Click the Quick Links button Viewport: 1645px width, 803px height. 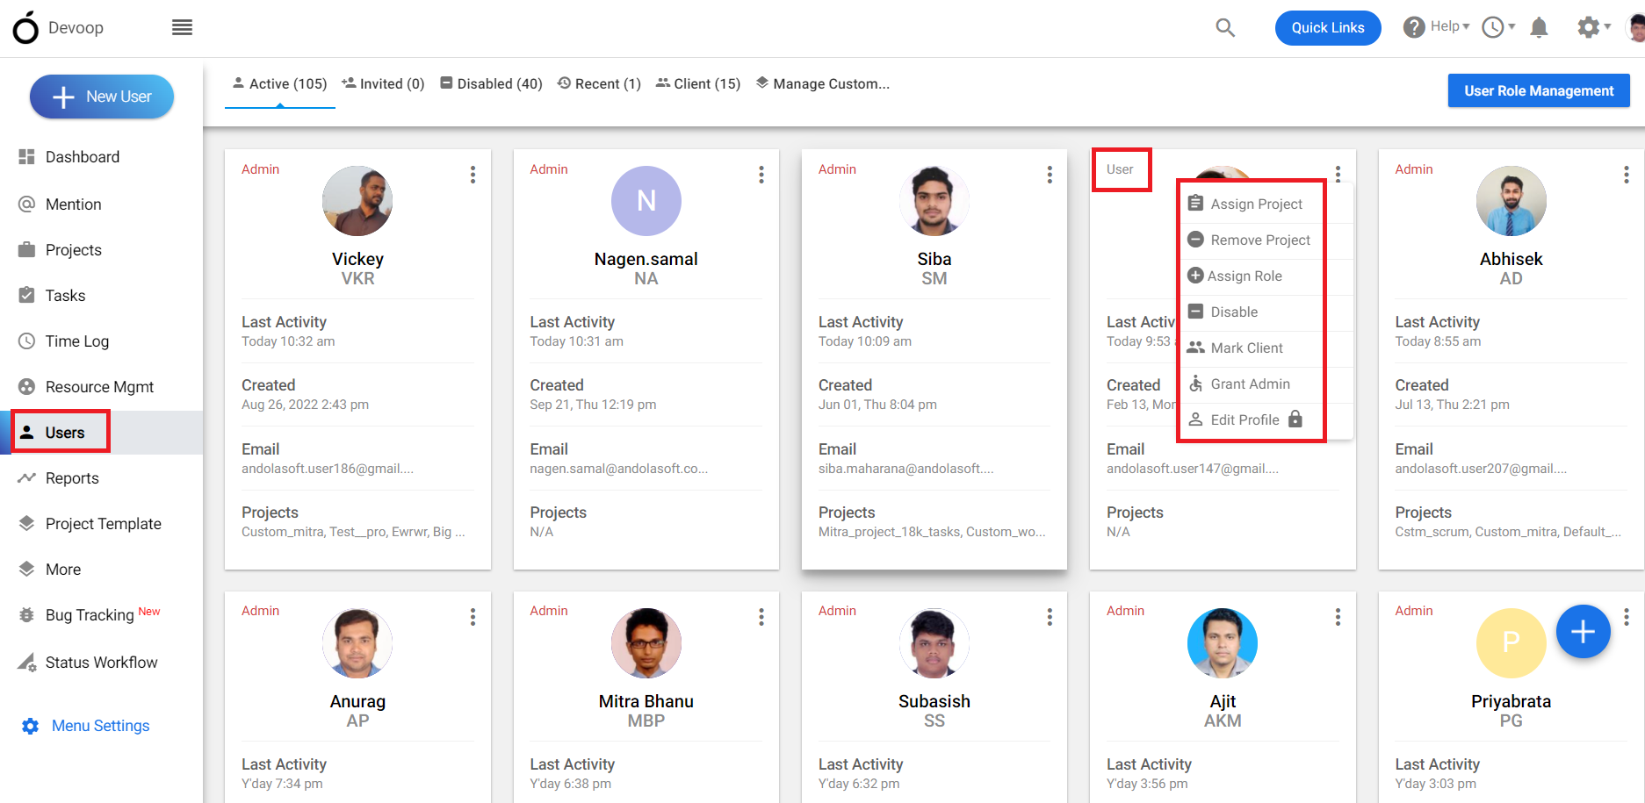(1328, 28)
